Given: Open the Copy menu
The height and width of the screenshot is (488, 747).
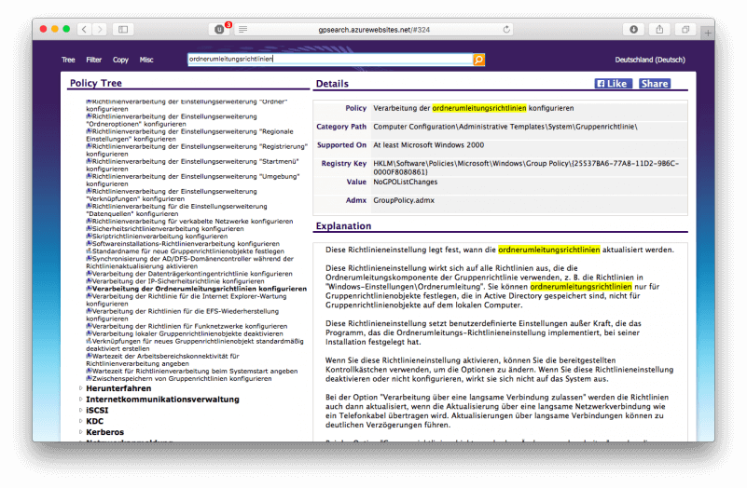Looking at the screenshot, I should coord(120,60).
